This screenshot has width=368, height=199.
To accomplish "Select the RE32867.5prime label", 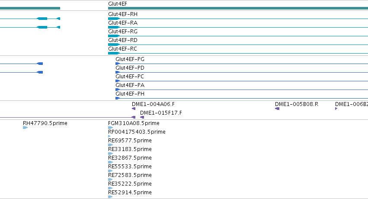I will [130, 158].
